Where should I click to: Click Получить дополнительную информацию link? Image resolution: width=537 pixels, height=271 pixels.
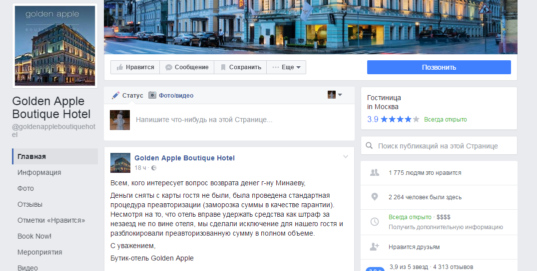point(446,227)
